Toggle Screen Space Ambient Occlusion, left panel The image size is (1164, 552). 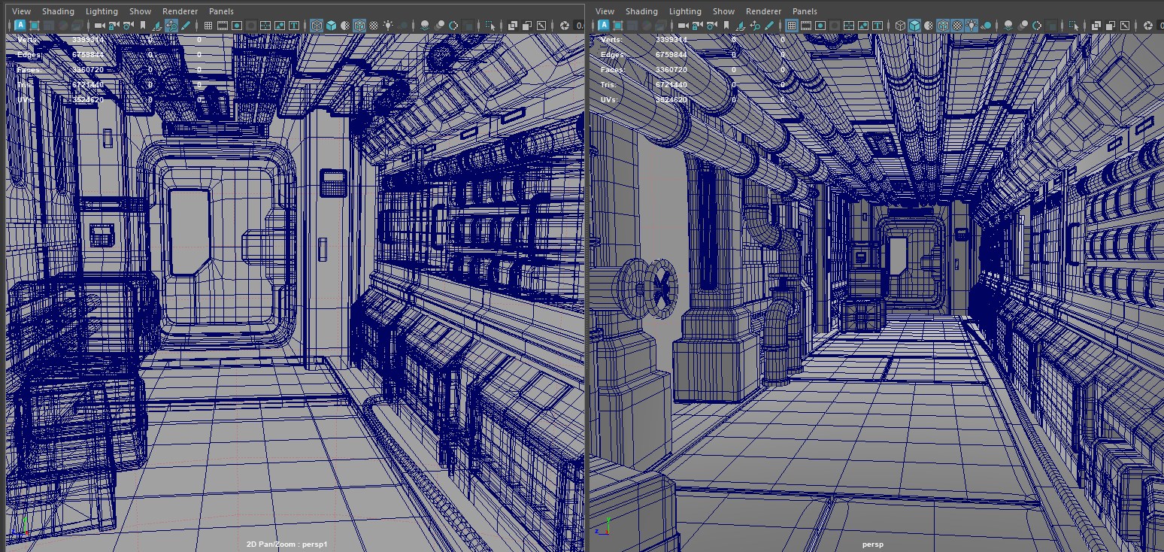pyautogui.click(x=425, y=26)
